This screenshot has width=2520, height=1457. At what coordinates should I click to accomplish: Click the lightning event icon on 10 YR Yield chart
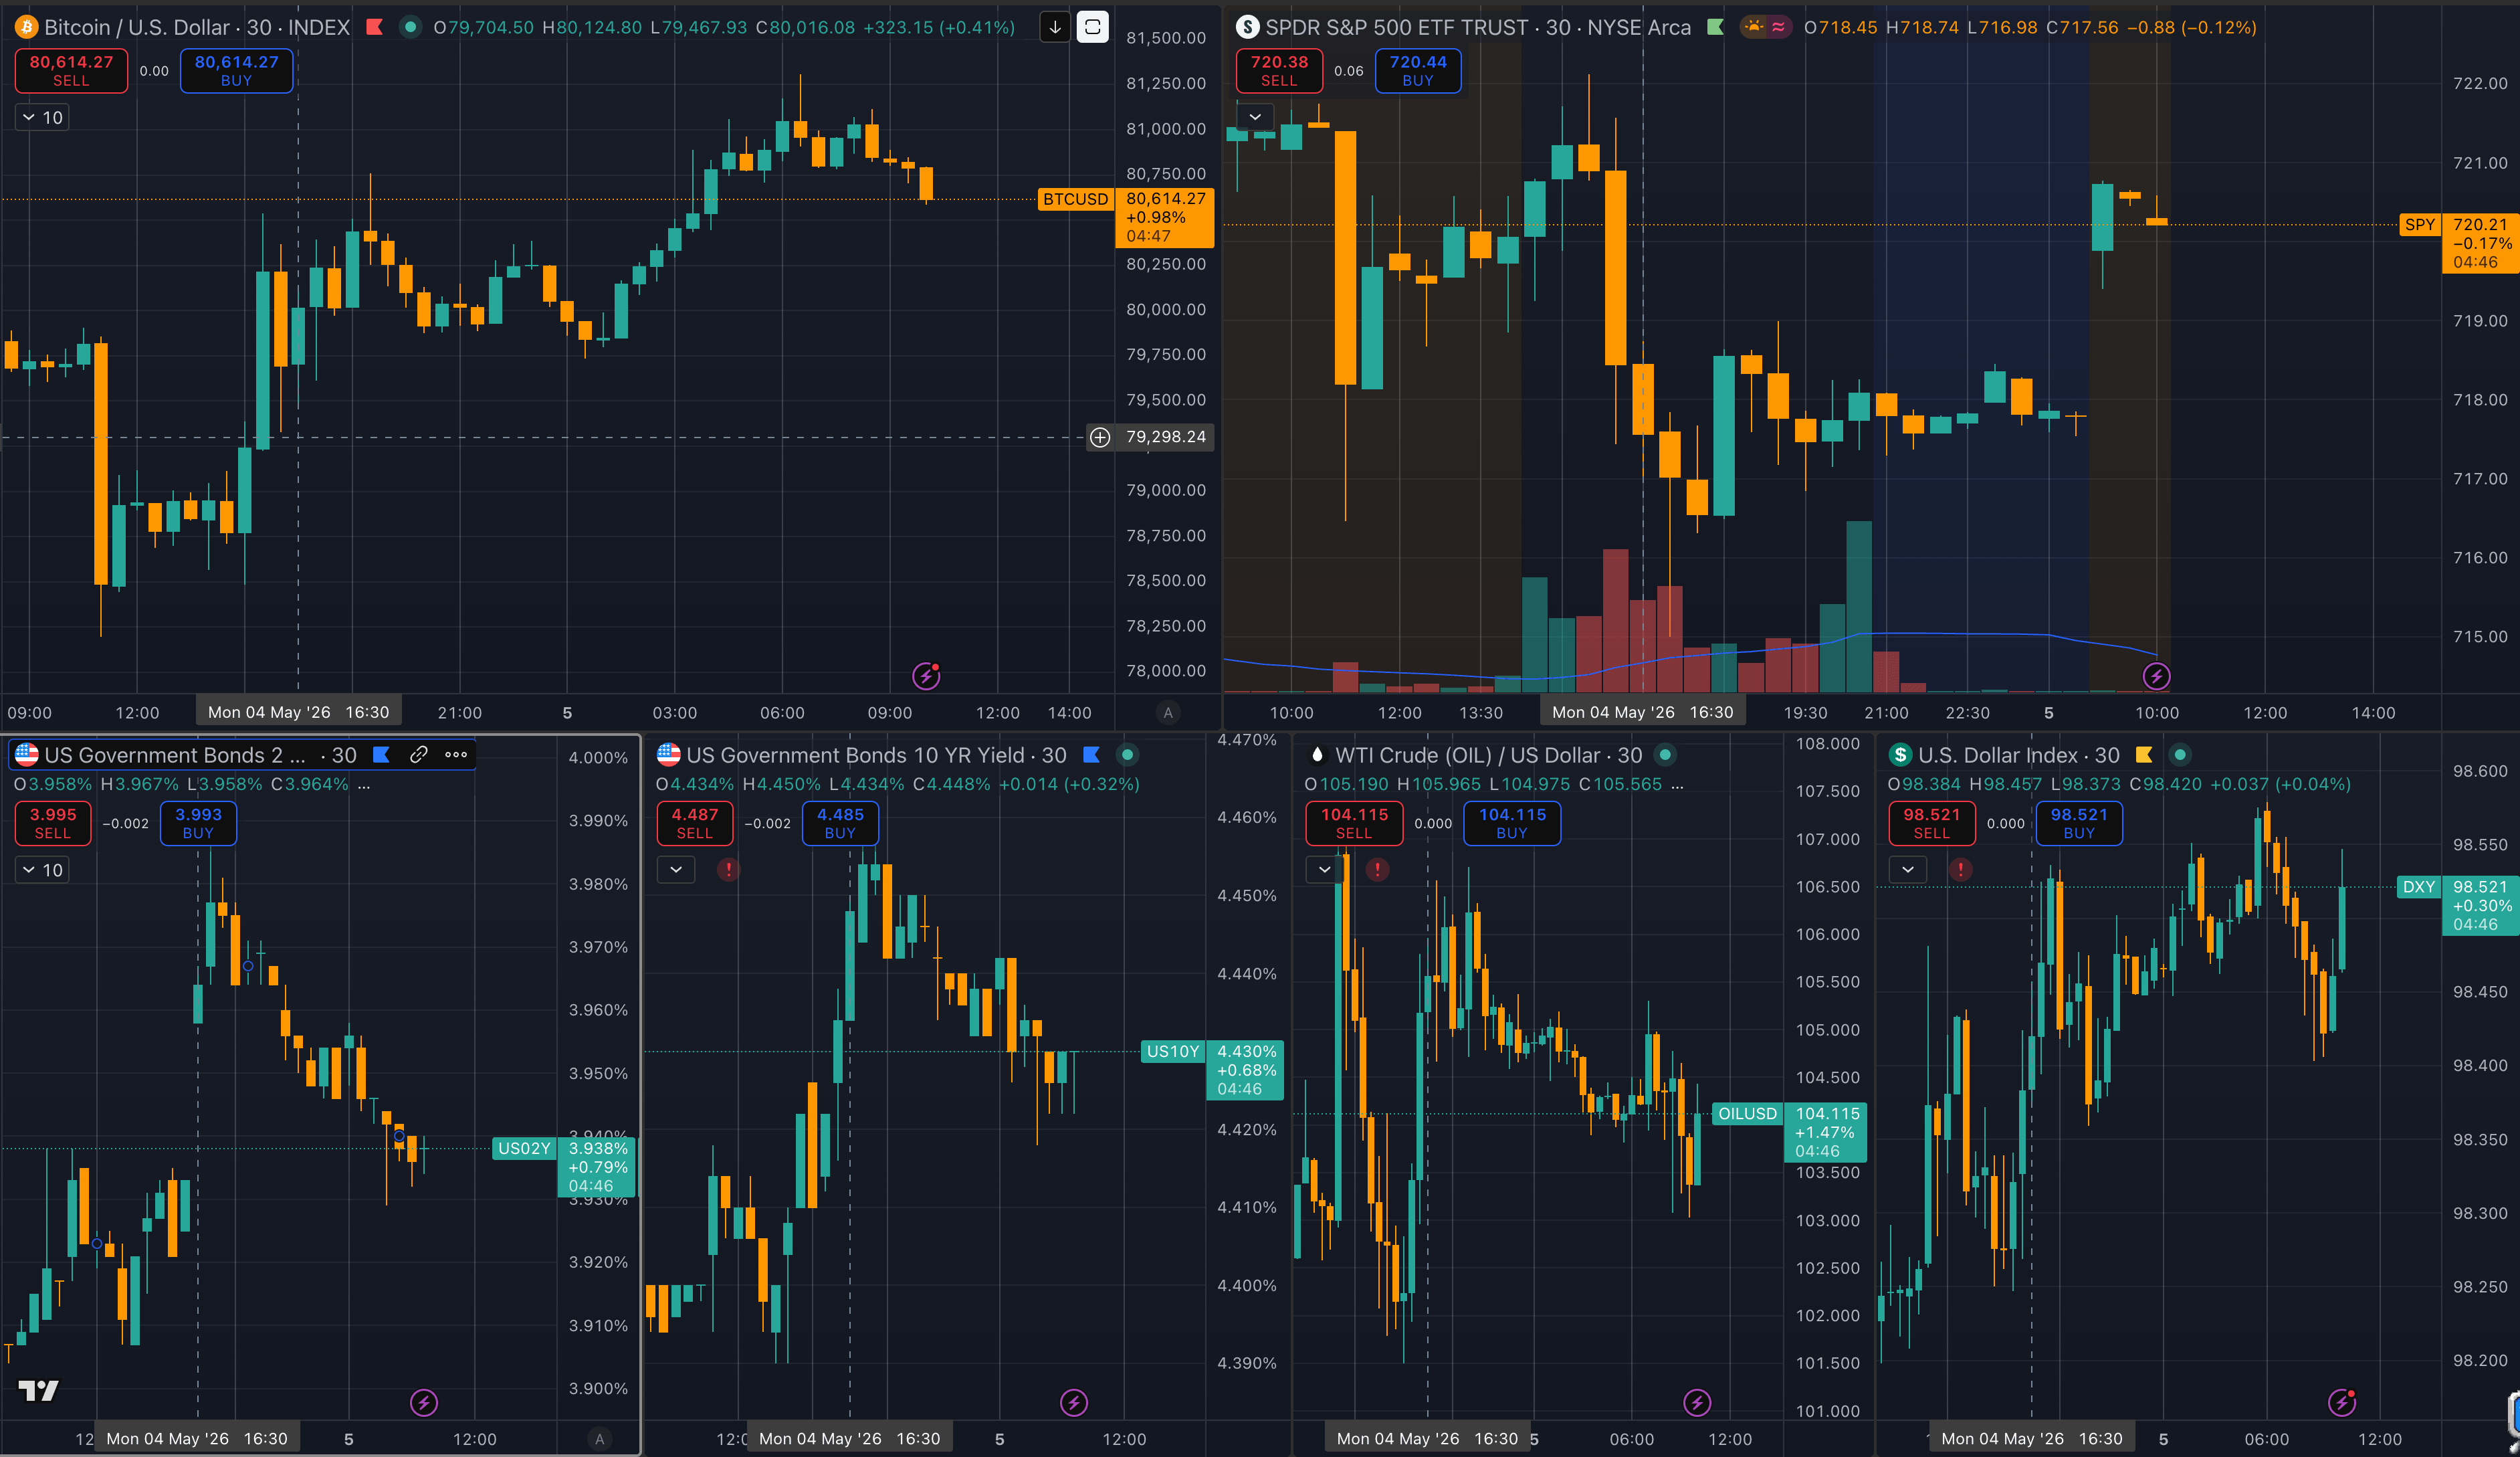pyautogui.click(x=1074, y=1403)
